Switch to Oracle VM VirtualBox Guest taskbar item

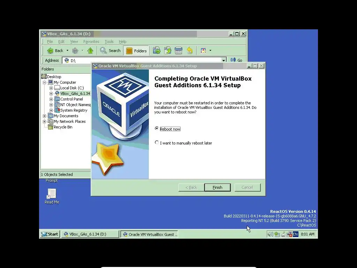coord(149,234)
